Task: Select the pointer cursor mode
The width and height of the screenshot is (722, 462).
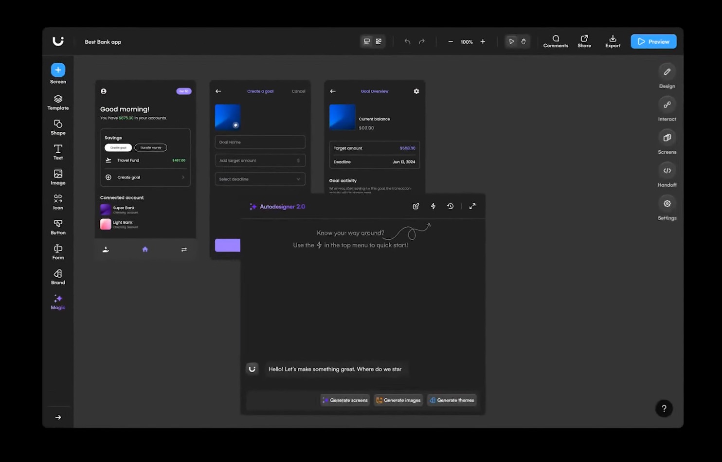Action: pos(511,41)
